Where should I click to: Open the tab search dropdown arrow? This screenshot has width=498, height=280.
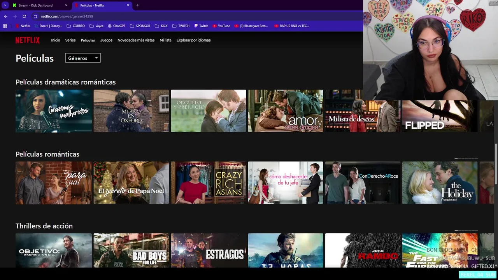pyautogui.click(x=5, y=5)
